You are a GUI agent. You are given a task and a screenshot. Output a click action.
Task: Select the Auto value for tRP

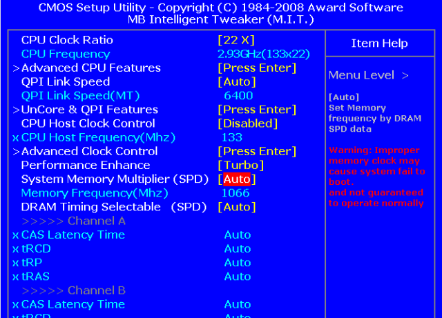click(x=238, y=263)
